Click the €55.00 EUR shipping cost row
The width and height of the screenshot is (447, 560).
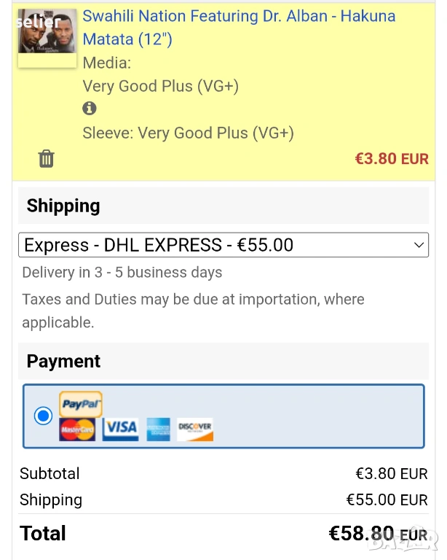tap(387, 500)
